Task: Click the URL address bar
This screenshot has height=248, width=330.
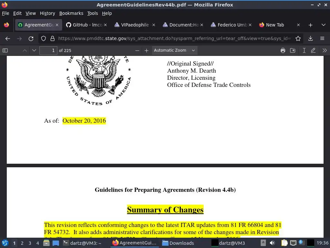Action: [174, 39]
